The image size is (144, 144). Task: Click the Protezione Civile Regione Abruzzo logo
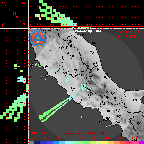click(x=38, y=38)
